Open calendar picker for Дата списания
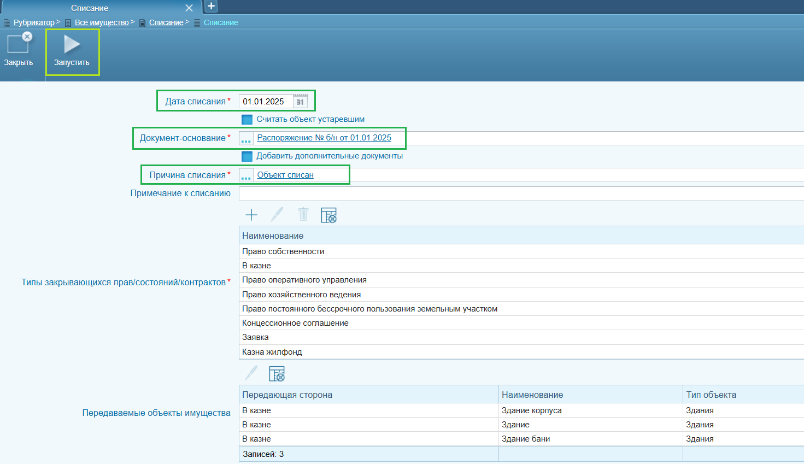 click(x=300, y=102)
